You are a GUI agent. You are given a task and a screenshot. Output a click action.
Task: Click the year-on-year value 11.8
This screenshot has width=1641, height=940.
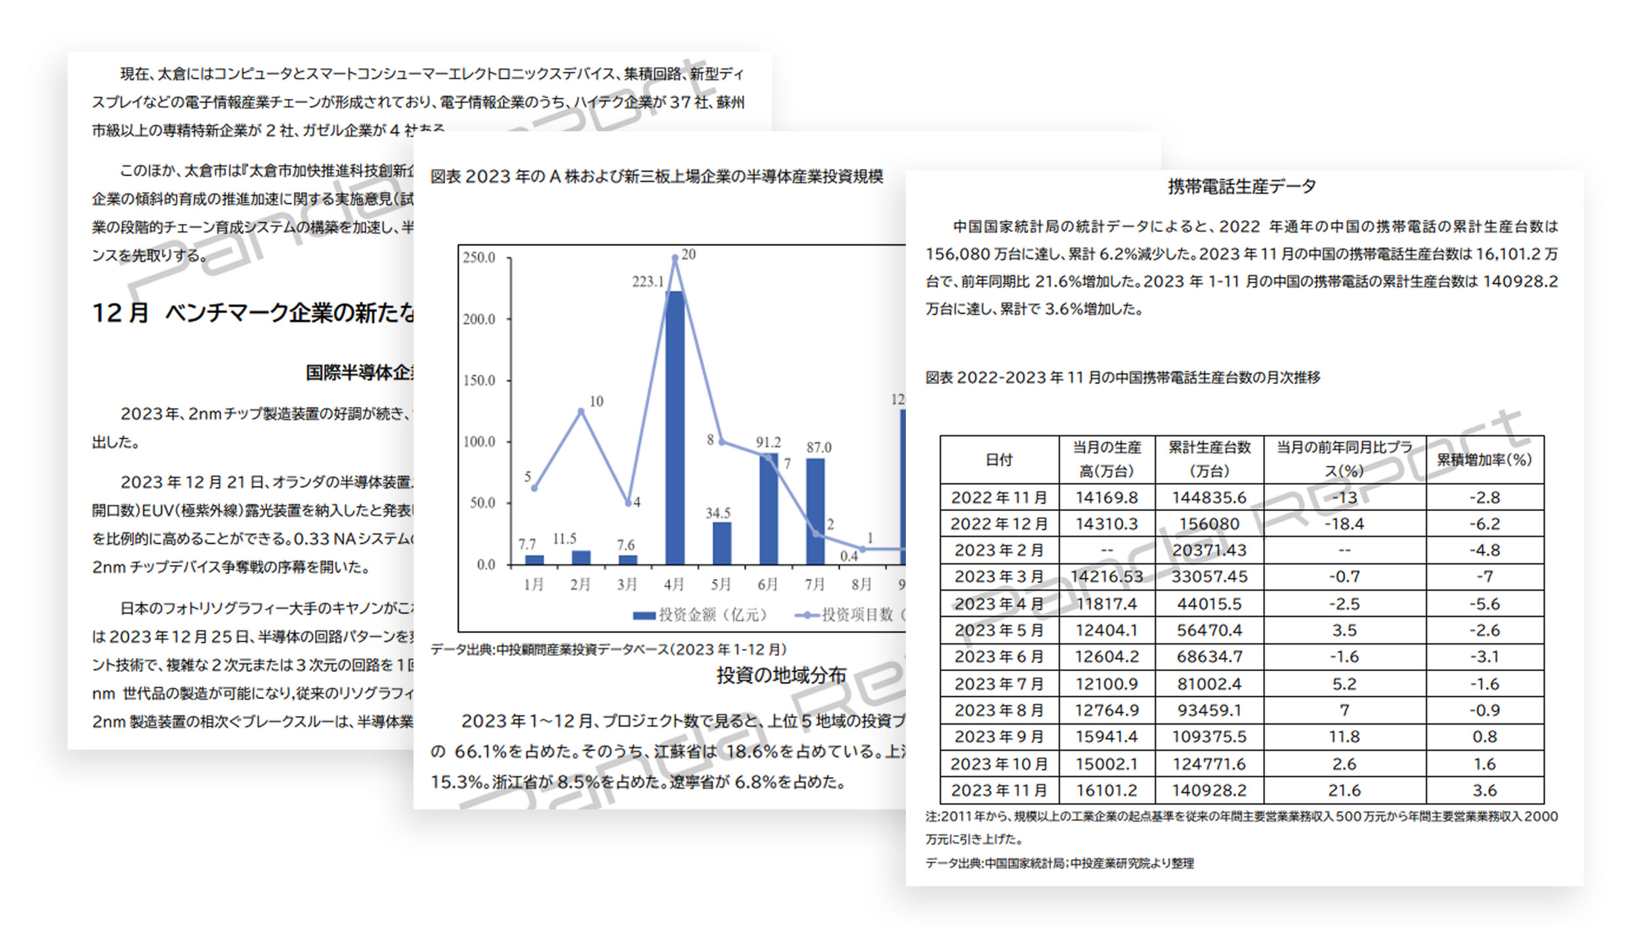(1344, 737)
